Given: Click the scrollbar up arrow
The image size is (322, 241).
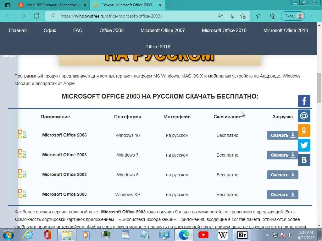Looking at the screenshot, I should point(319,25).
